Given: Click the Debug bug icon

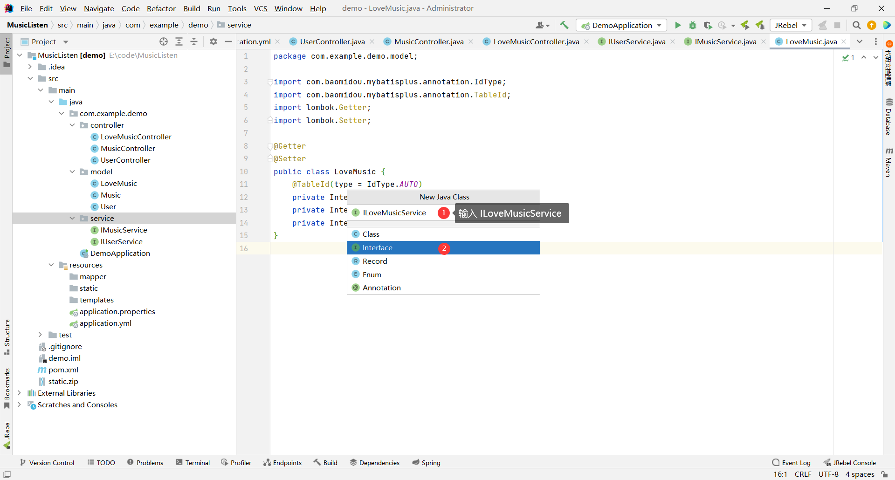Looking at the screenshot, I should [693, 25].
